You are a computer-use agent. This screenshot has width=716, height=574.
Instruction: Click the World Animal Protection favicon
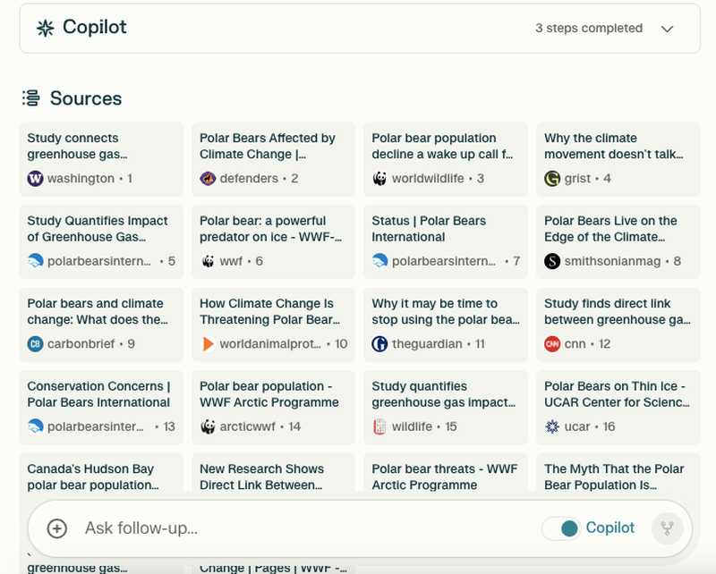(x=208, y=344)
